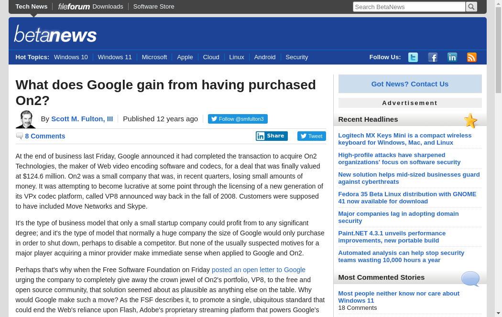Open the Facebook follow icon
This screenshot has height=317, width=502.
433,57
